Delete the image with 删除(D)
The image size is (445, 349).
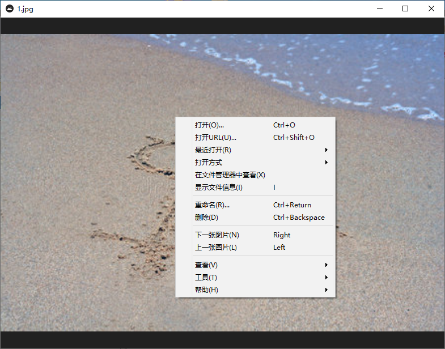click(206, 218)
